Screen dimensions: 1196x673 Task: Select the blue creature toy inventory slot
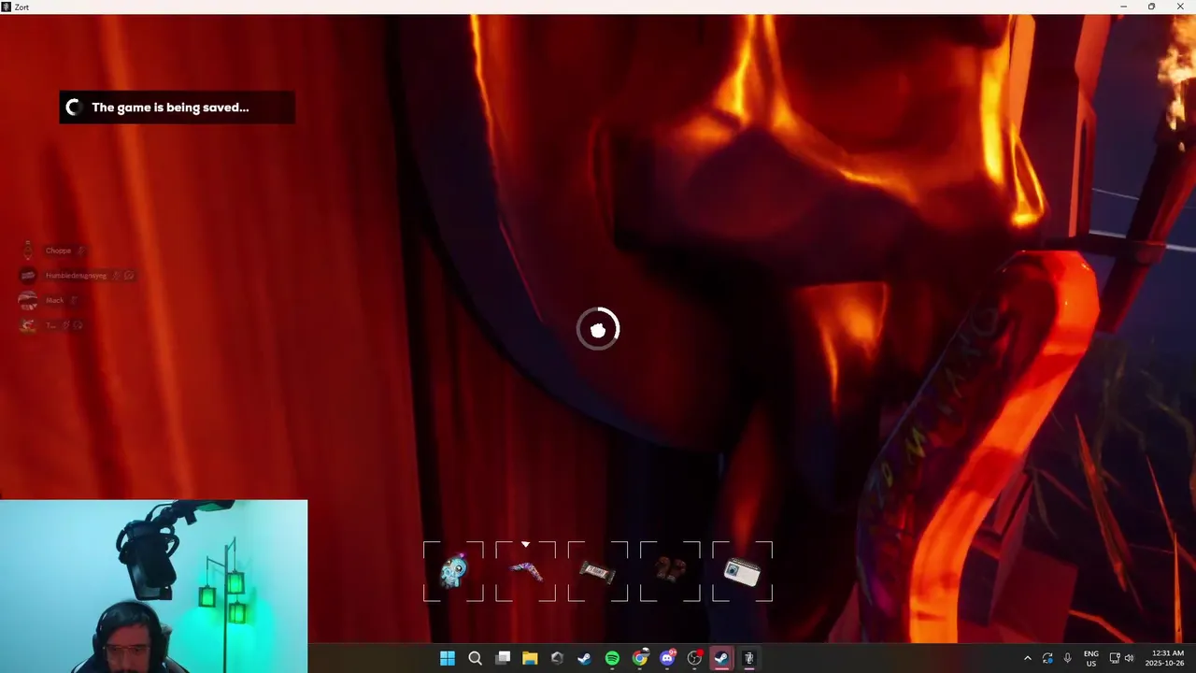point(453,571)
